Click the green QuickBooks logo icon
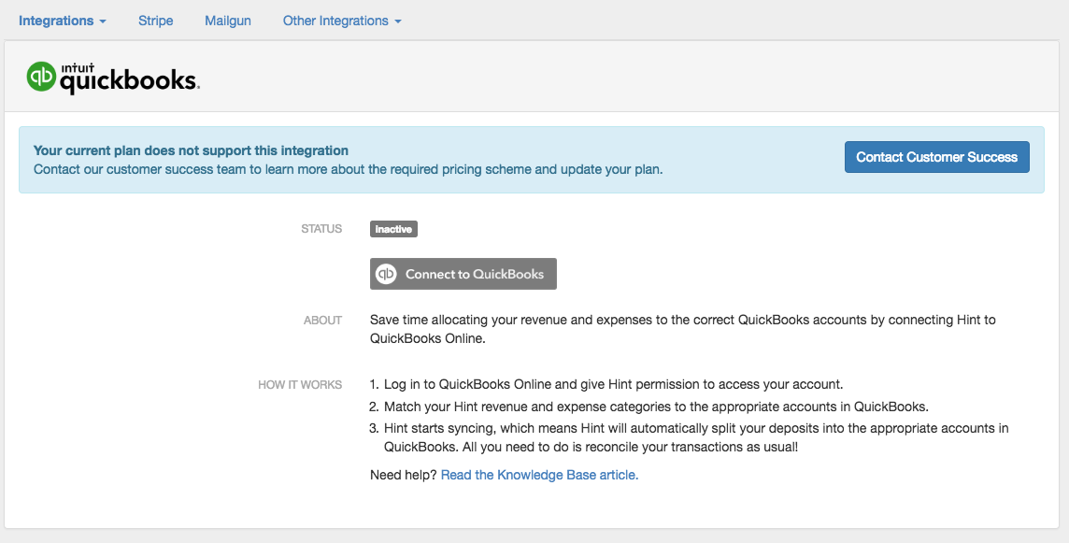This screenshot has width=1069, height=543. (41, 77)
